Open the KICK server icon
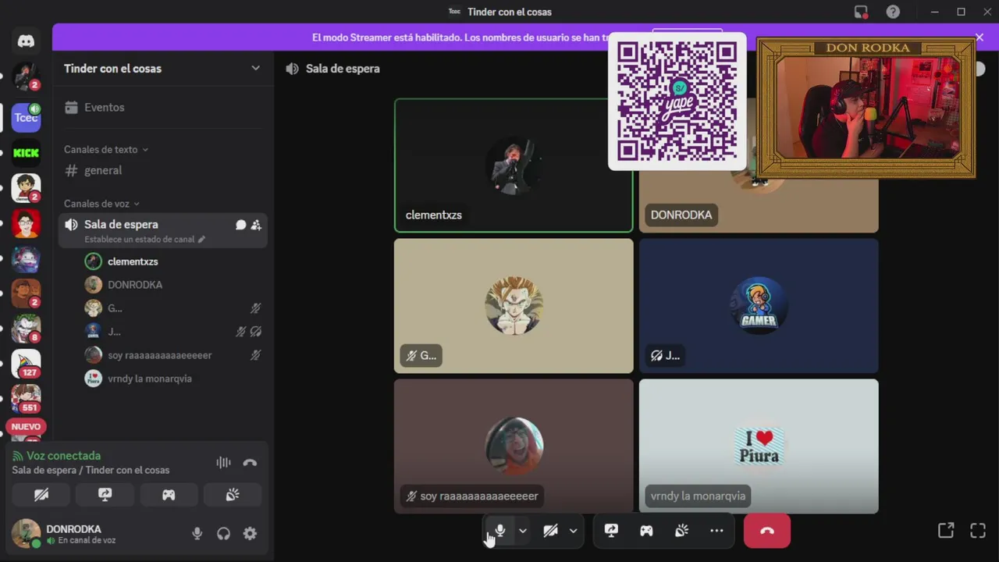Image resolution: width=999 pixels, height=562 pixels. coord(26,153)
